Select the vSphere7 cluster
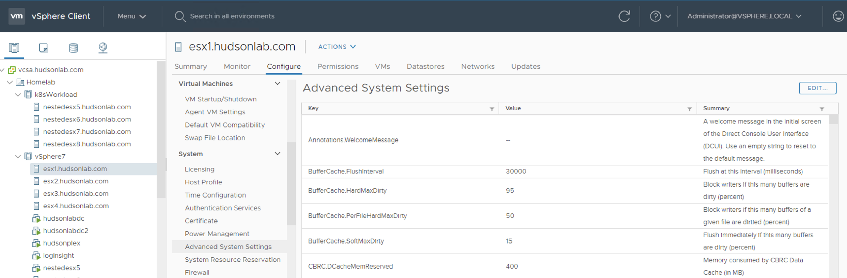The height and width of the screenshot is (278, 847). [50, 157]
